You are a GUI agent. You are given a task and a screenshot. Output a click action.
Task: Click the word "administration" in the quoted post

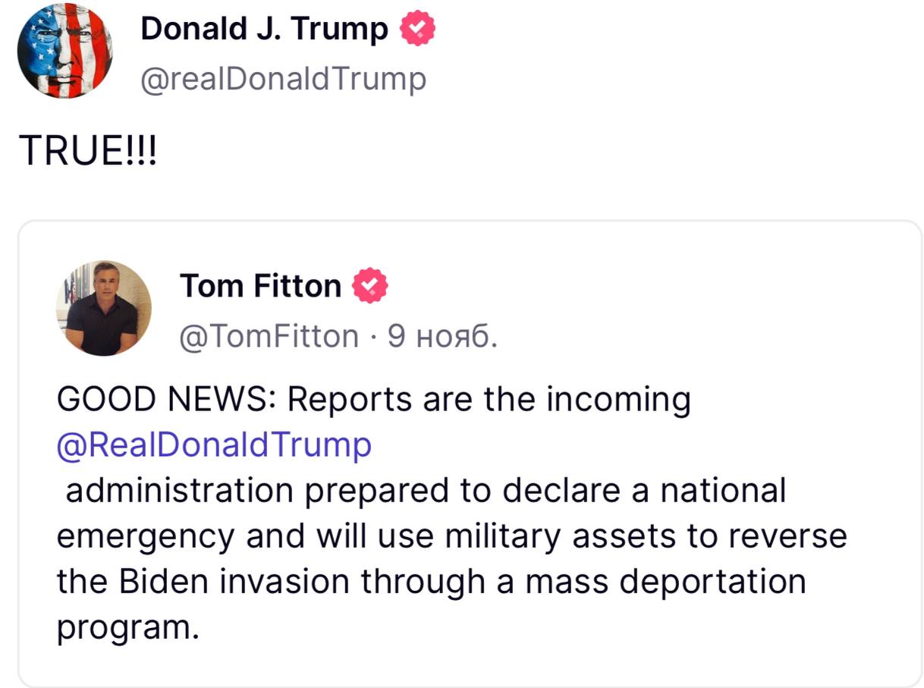(179, 491)
